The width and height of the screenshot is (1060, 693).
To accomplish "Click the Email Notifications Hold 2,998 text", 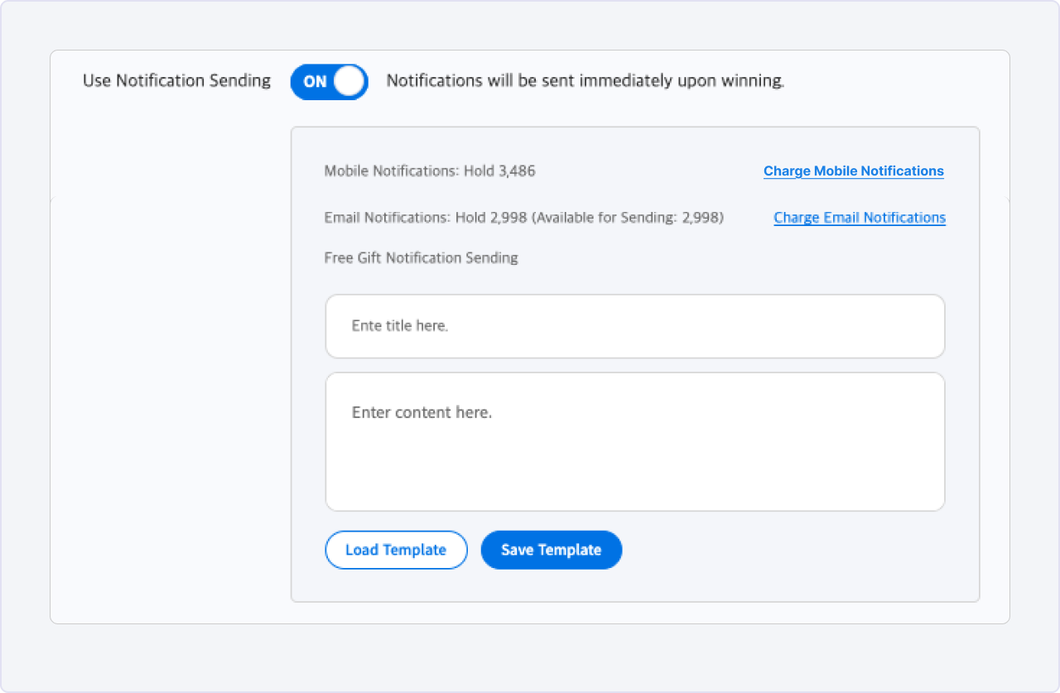I will coord(426,218).
